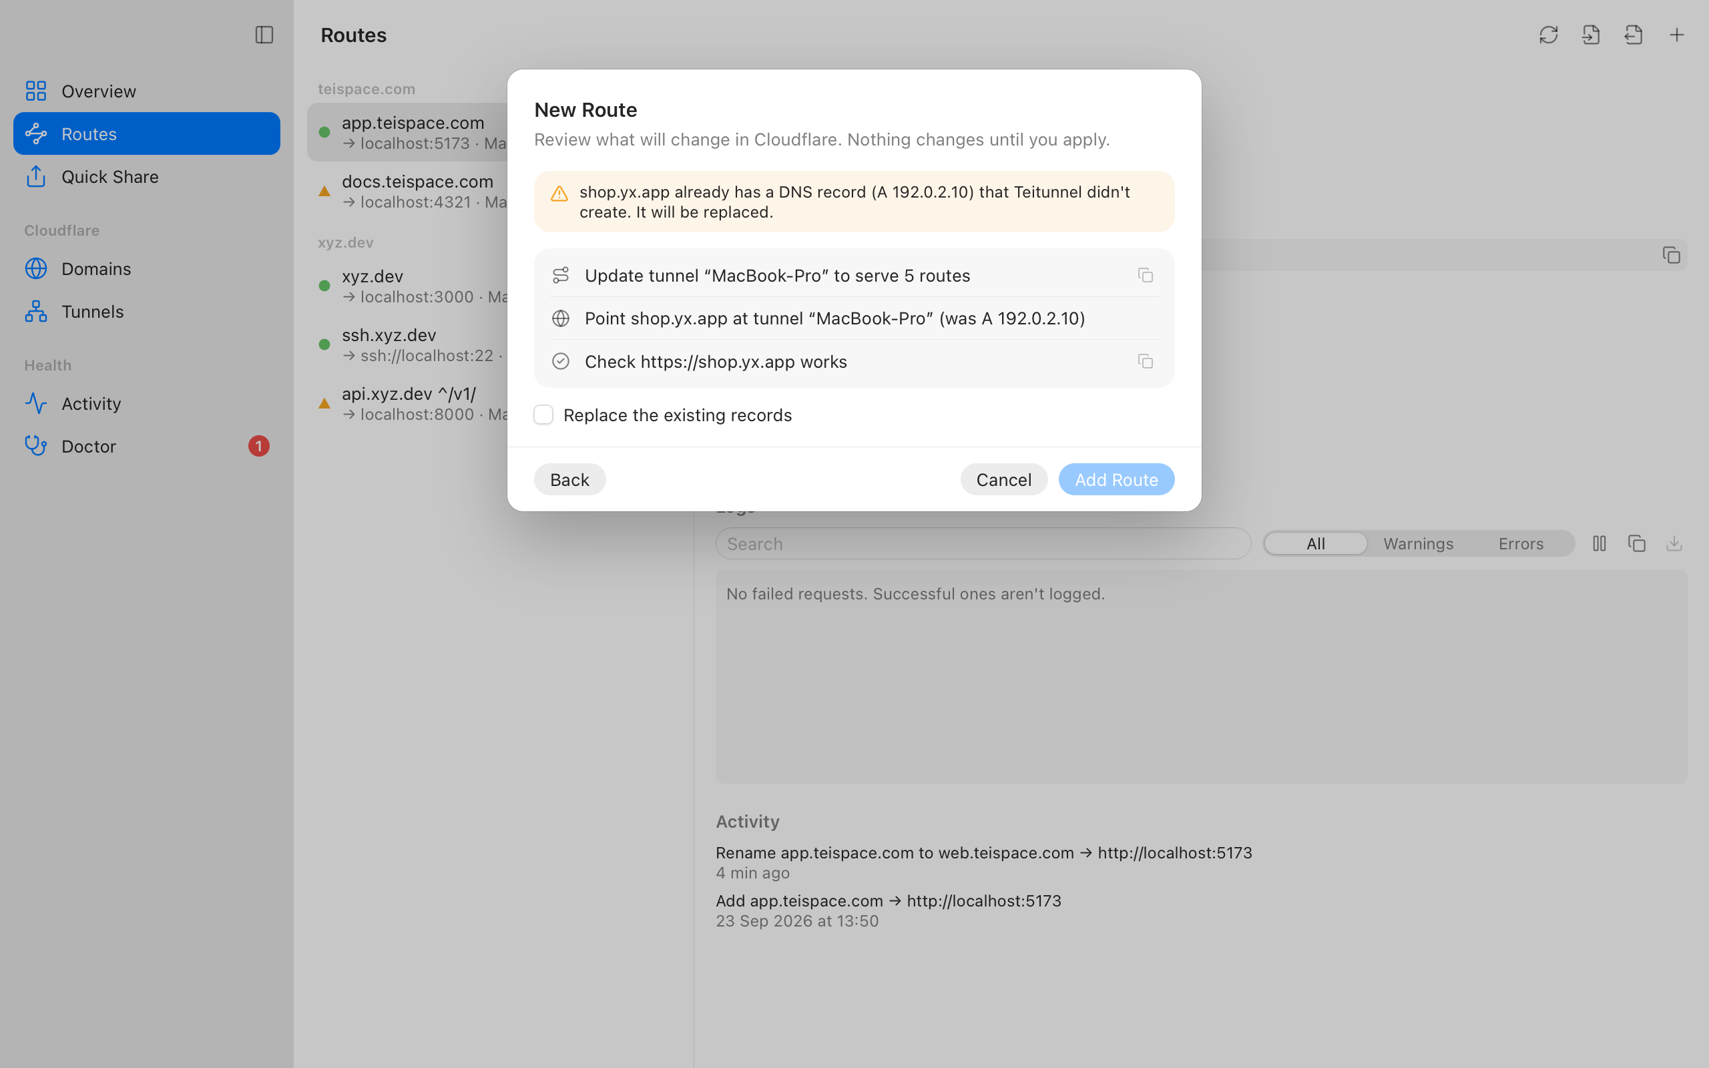Switch to Warnings log filter
Viewport: 1709px width, 1068px height.
point(1418,544)
